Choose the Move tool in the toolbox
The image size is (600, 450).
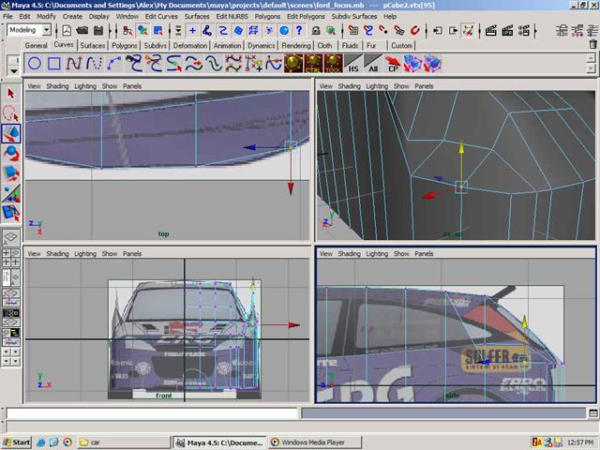pyautogui.click(x=11, y=134)
